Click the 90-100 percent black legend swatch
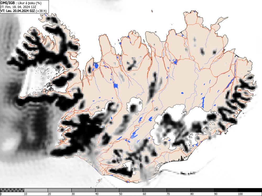This screenshot has width=262, height=196. [226, 190]
